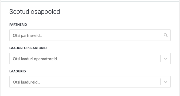Click the PARTNERID field label
The width and height of the screenshot is (180, 96).
pyautogui.click(x=18, y=25)
